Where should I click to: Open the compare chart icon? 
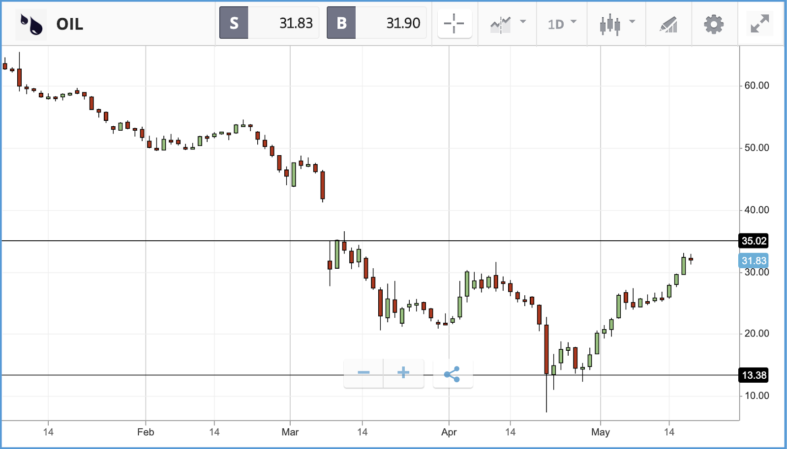(x=501, y=25)
